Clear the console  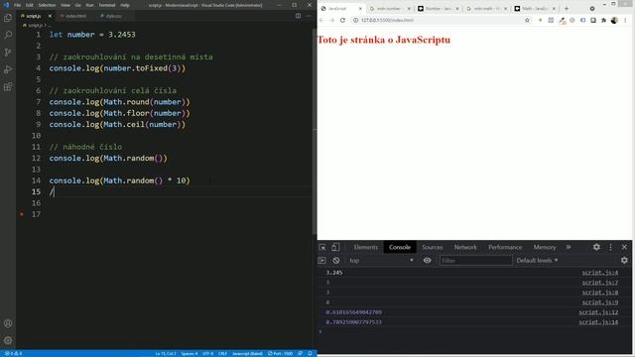tap(336, 260)
